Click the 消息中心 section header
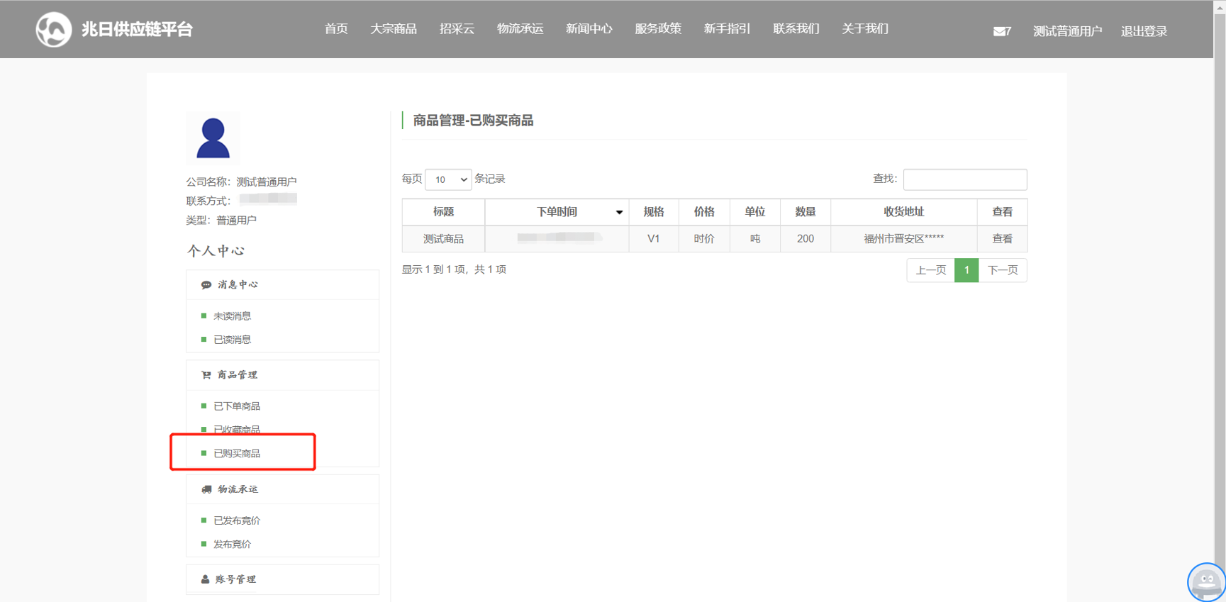The width and height of the screenshot is (1226, 602). click(282, 285)
